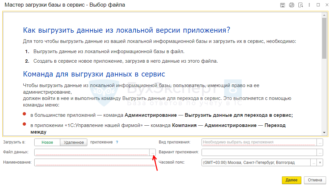Open the Часовой пояс selection list
This screenshot has width=331, height=186.
(x=314, y=163)
